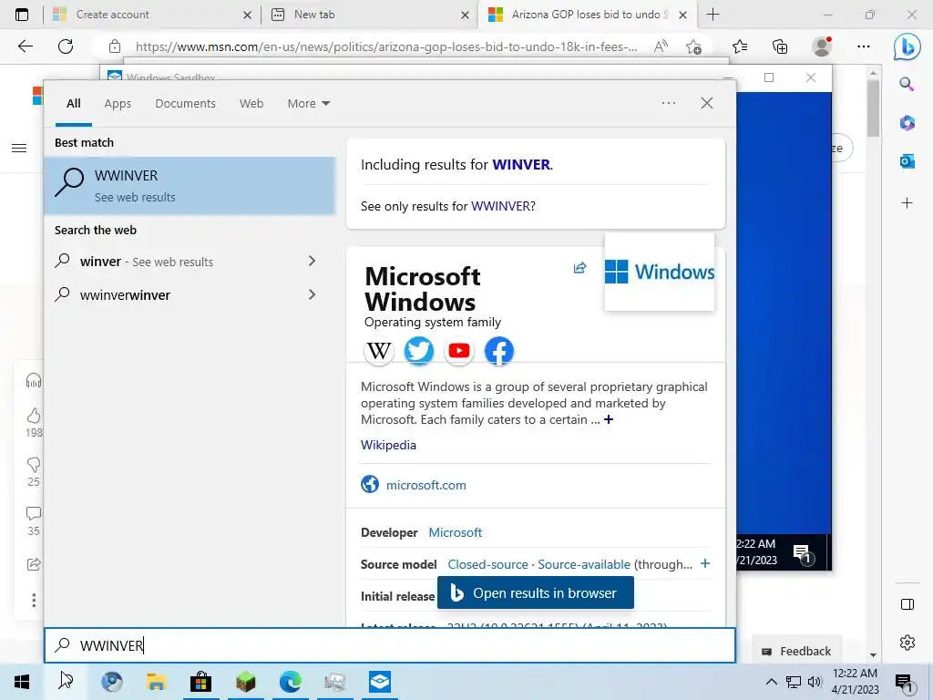Viewport: 933px width, 700px height.
Task: Expand the wwinverwinver suggestion arrow
Action: 312,294
